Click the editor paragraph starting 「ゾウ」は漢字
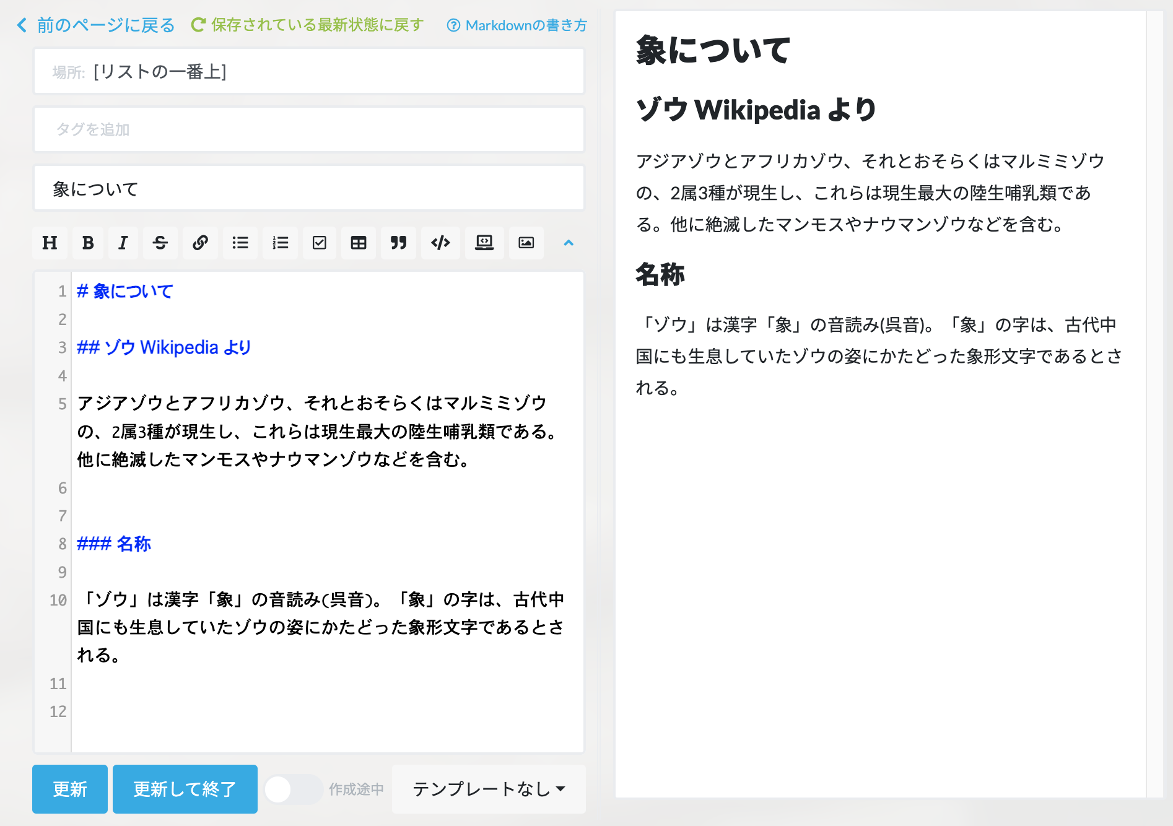The height and width of the screenshot is (826, 1173). pyautogui.click(x=321, y=627)
